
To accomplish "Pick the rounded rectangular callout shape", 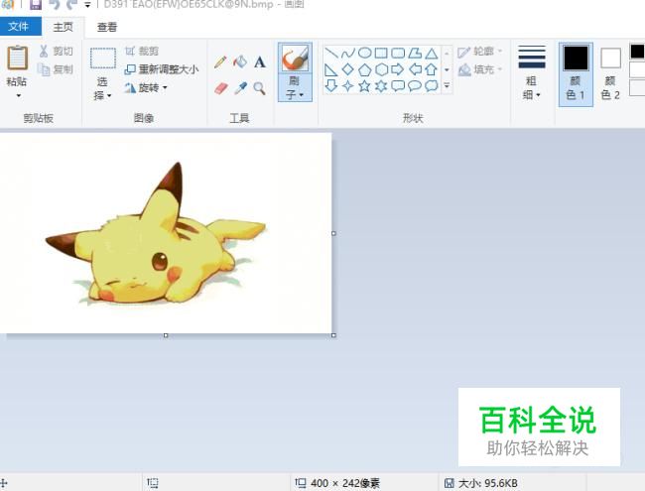I will (x=398, y=86).
